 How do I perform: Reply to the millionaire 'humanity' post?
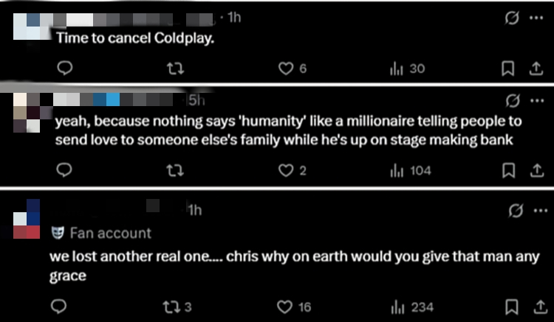coord(65,170)
